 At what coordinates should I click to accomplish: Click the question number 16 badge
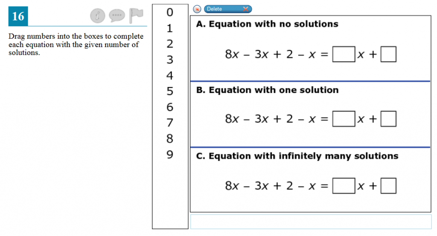click(x=18, y=17)
